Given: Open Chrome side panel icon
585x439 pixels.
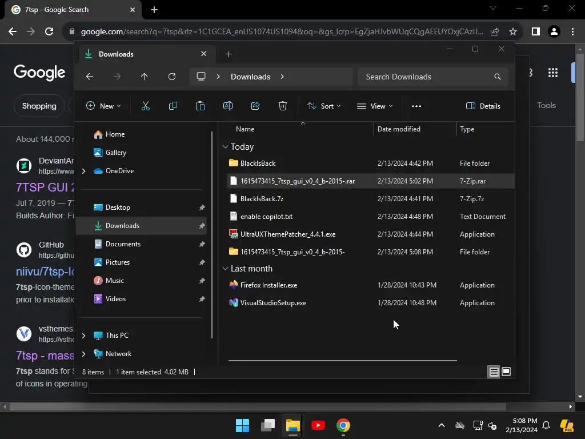Looking at the screenshot, I should pos(536,31).
